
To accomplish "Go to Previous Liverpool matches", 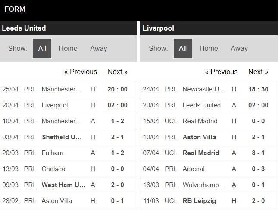I will [x=221, y=72].
